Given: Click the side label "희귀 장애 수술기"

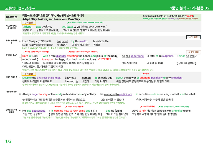Looking at the screenshot, I should click(12, 55).
